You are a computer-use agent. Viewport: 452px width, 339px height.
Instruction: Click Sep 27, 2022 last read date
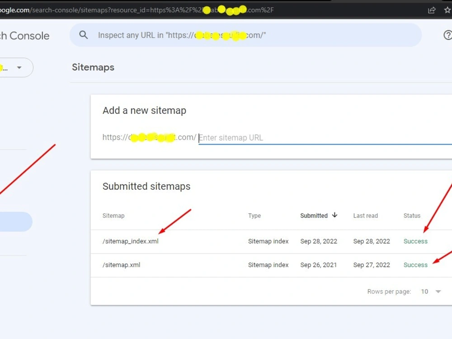tap(371, 265)
